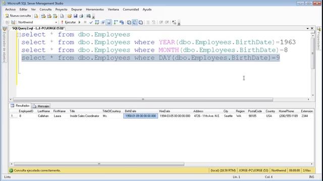
Task: Open the Activity Monitor toolbar icon
Action: click(89, 16)
